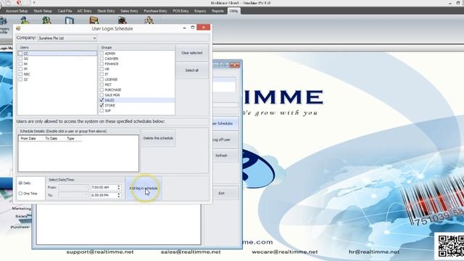
Task: Click the red quick-access icon in the title bar
Action: coord(19,3)
